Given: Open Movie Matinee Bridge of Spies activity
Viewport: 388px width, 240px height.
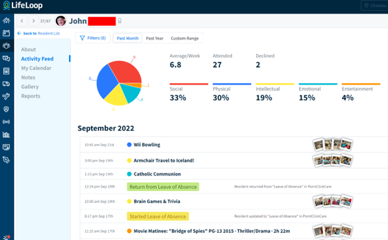Looking at the screenshot, I should (x=212, y=231).
